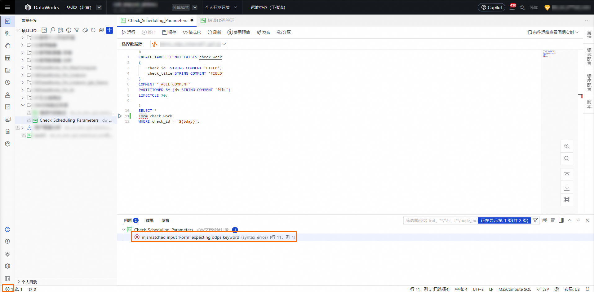Click the LSP status indicator

coord(543,289)
